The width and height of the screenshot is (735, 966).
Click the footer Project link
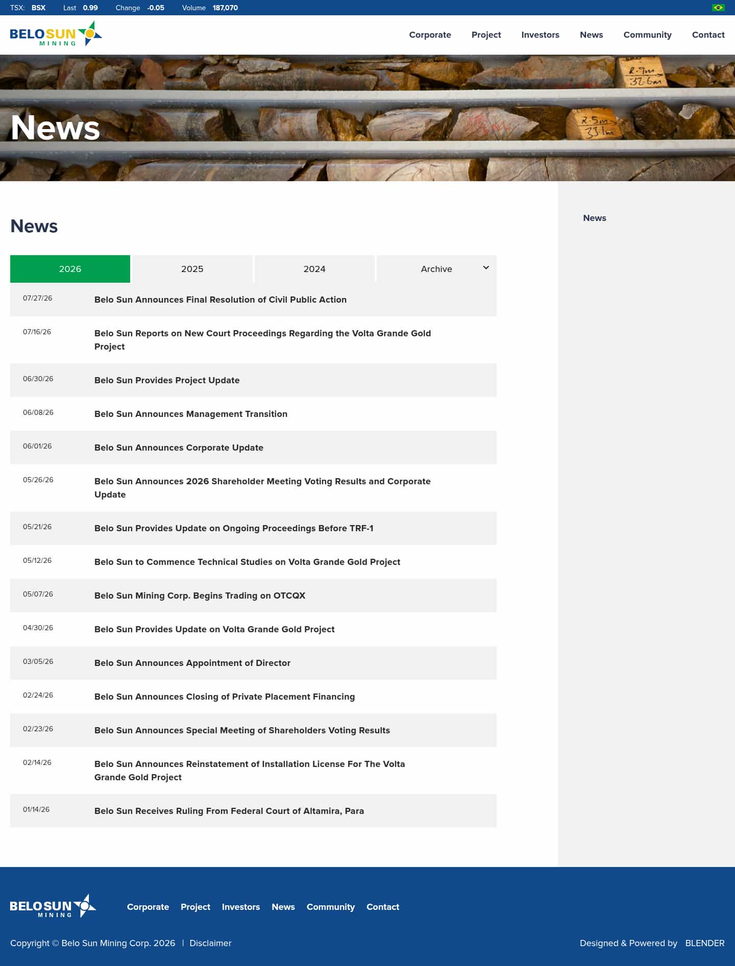pos(195,907)
